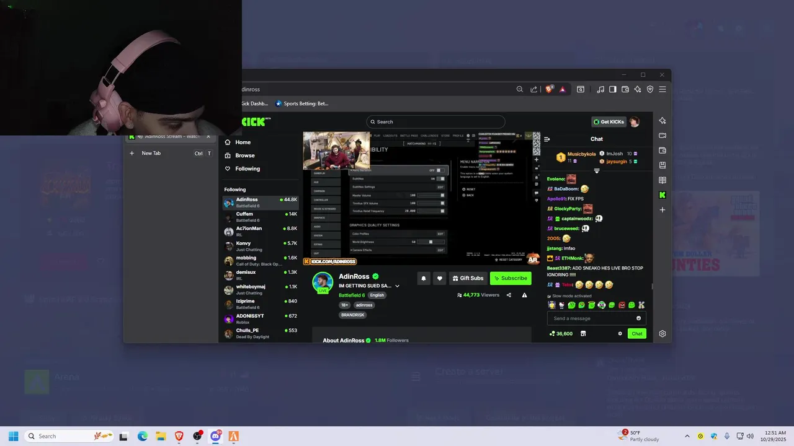Open the browser hamburger menu
This screenshot has width=794, height=446.
[662, 89]
